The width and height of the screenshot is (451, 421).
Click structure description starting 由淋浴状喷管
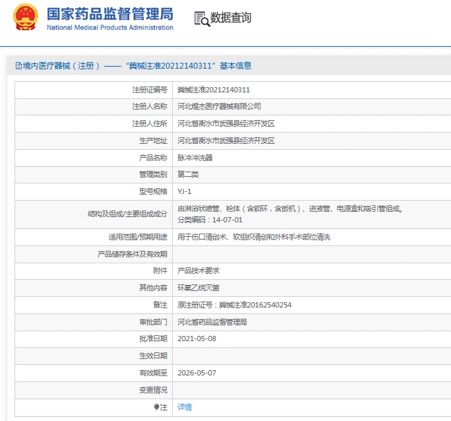pos(290,209)
